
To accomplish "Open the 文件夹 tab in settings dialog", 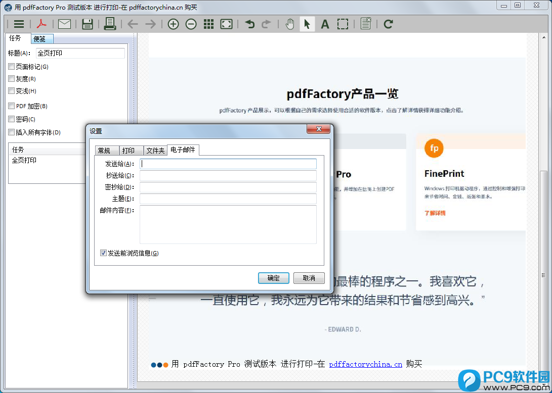I will (x=156, y=151).
